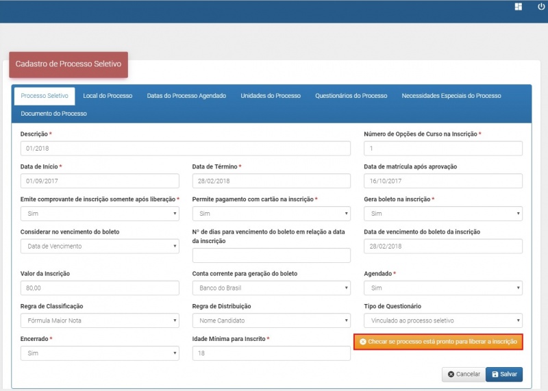This screenshot has height=391, width=548.
Task: Click the Valor da Inscrição field
Action: coord(99,288)
